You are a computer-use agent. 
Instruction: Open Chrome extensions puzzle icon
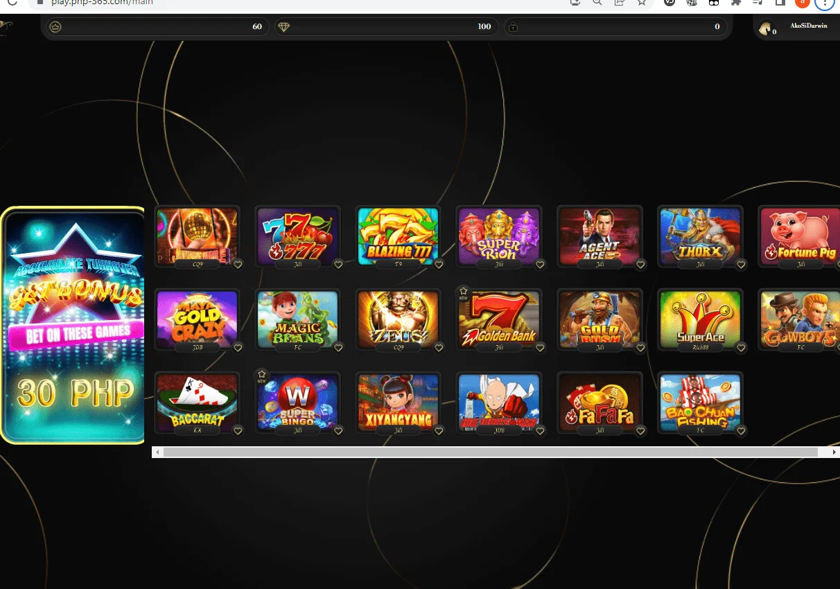tap(735, 3)
